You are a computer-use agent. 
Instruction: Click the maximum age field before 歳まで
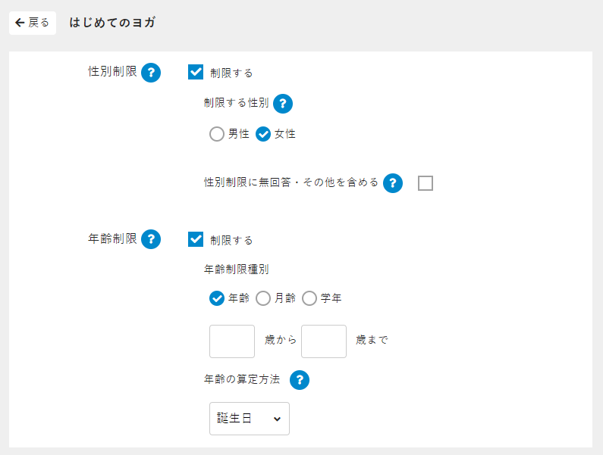pos(324,341)
